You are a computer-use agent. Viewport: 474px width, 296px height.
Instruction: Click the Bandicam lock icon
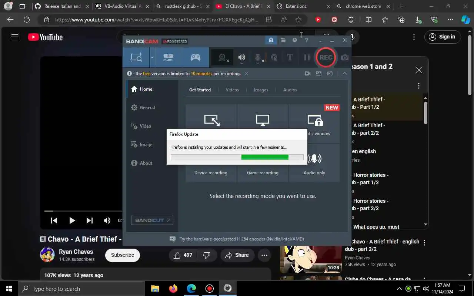tap(271, 40)
